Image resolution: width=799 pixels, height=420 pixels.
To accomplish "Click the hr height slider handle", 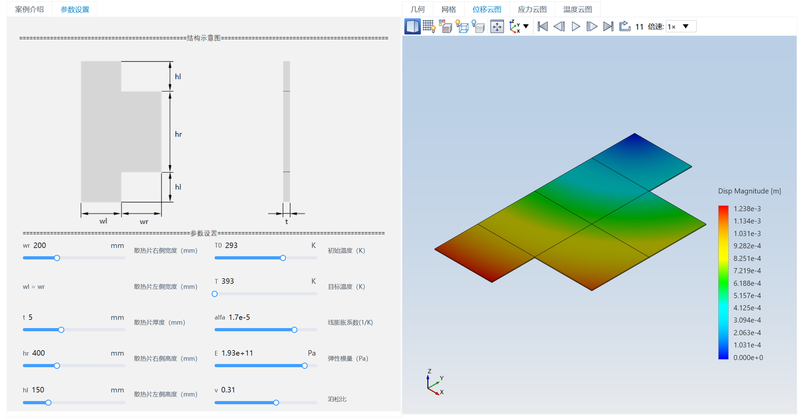I will click(57, 366).
